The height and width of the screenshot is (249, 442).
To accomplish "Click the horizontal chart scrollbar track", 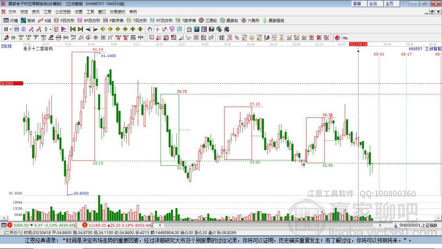I will click(270, 225).
